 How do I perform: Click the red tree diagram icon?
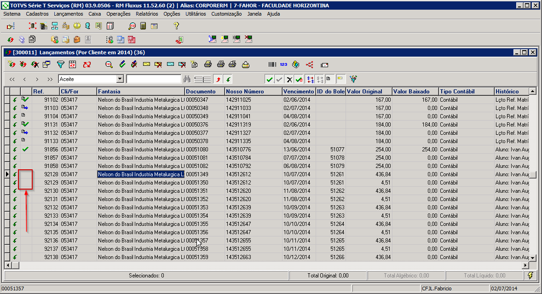coord(309,64)
